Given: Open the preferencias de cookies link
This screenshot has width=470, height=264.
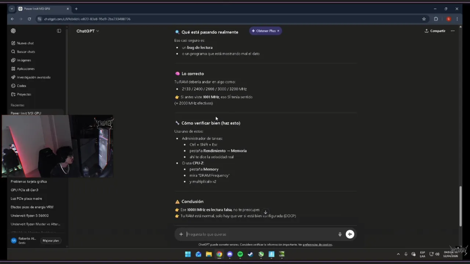Looking at the screenshot, I should click(317, 245).
